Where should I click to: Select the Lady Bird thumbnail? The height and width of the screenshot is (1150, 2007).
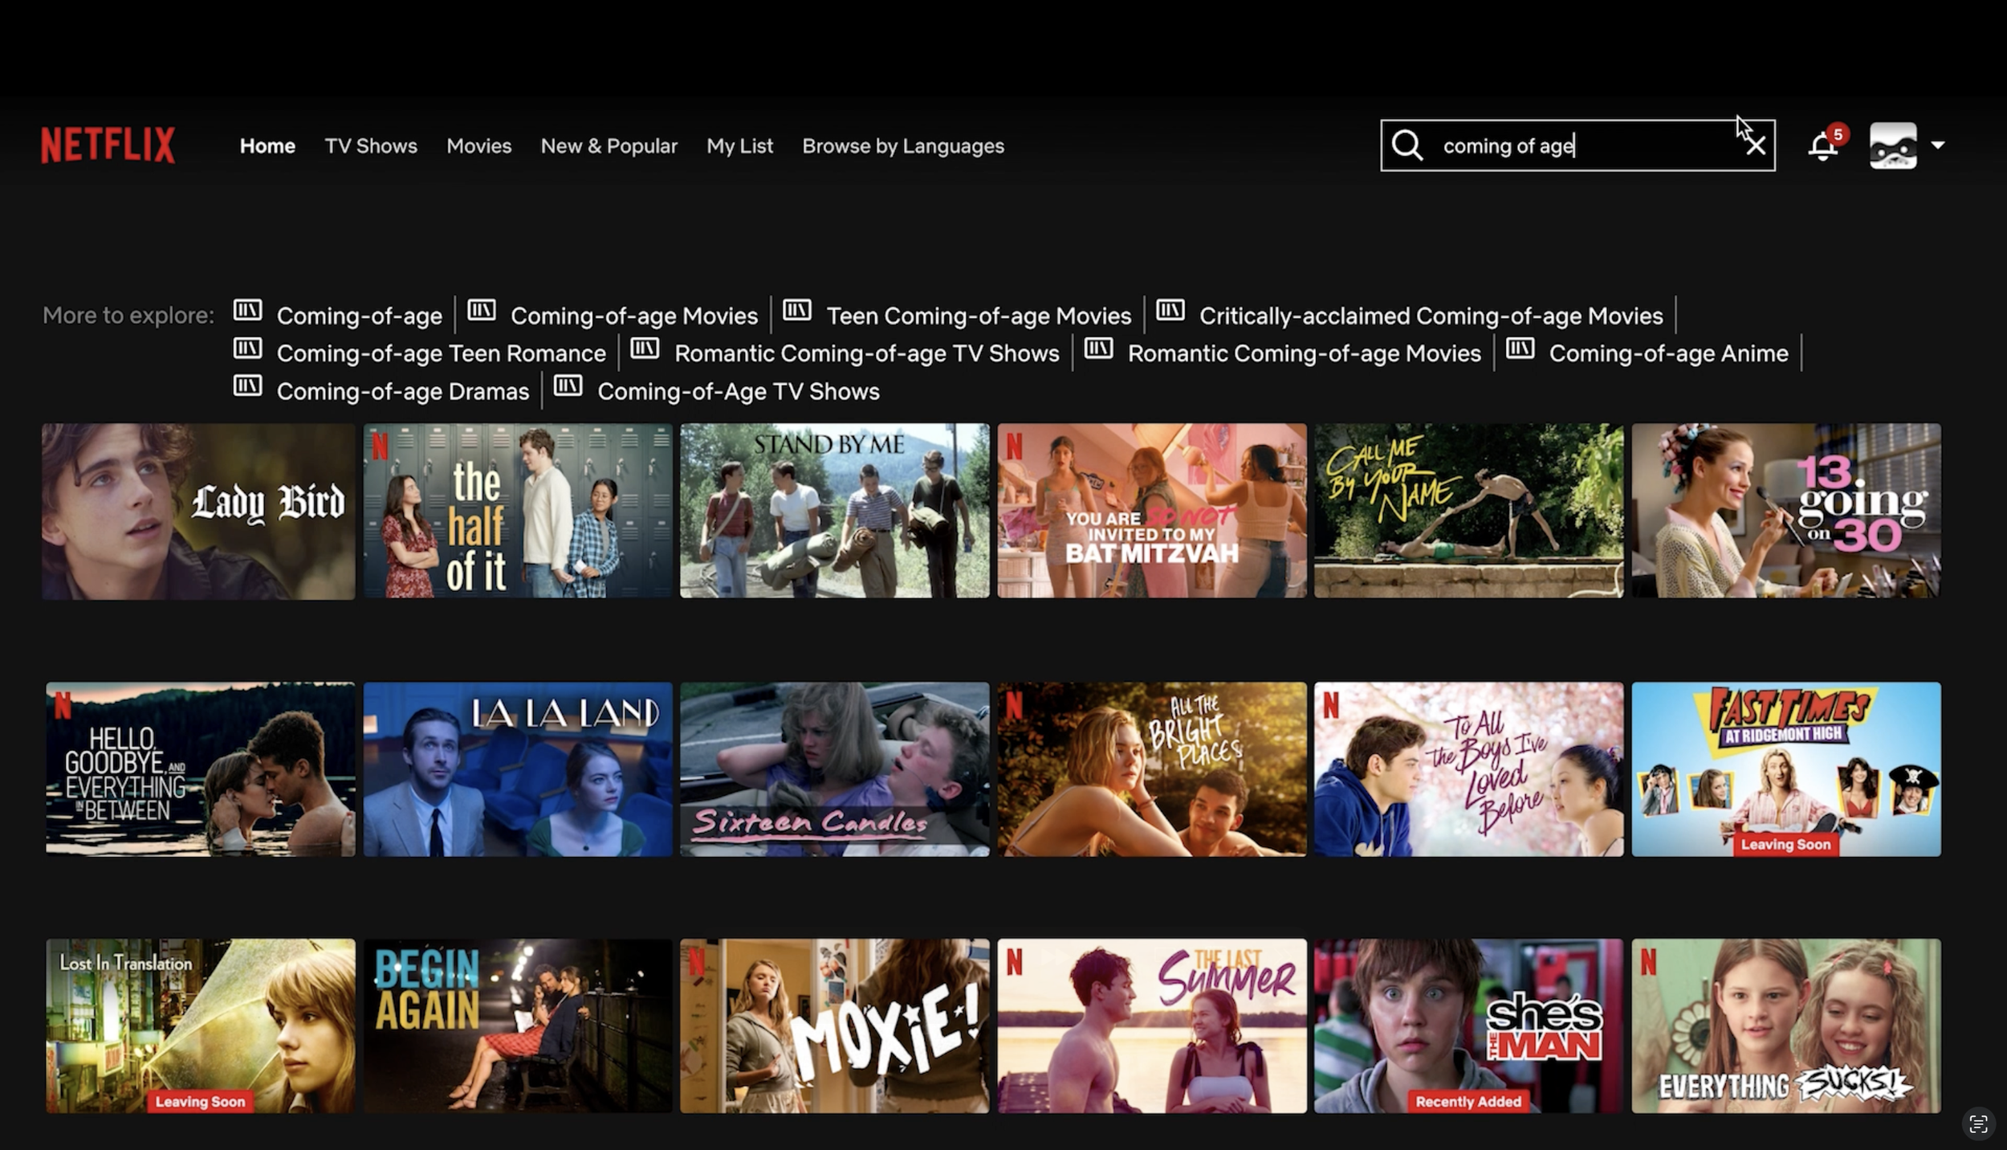click(198, 512)
